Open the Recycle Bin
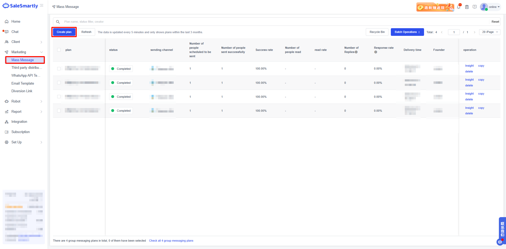The width and height of the screenshot is (506, 249). click(x=377, y=32)
